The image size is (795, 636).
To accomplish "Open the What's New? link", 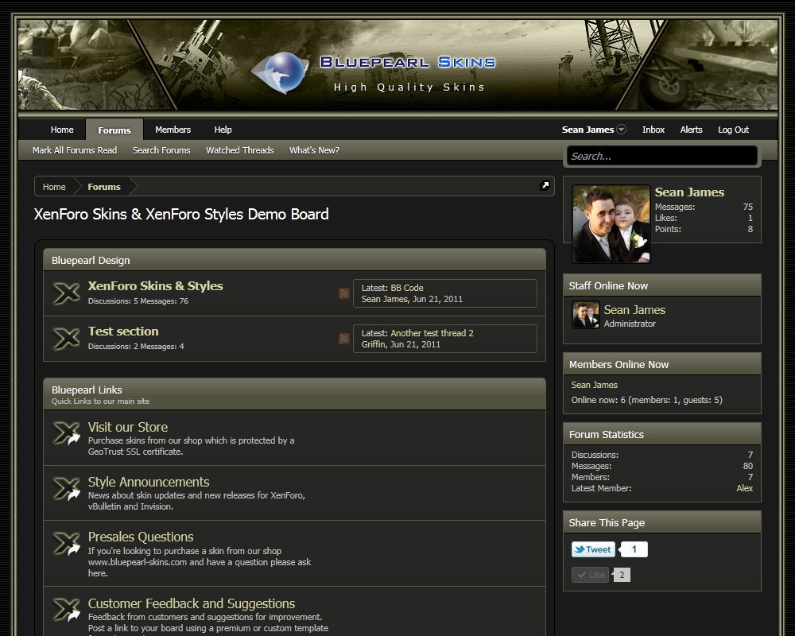I will pyautogui.click(x=314, y=150).
